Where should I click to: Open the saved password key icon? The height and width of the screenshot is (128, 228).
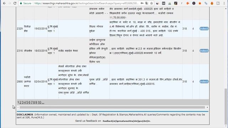[x=142, y=3]
